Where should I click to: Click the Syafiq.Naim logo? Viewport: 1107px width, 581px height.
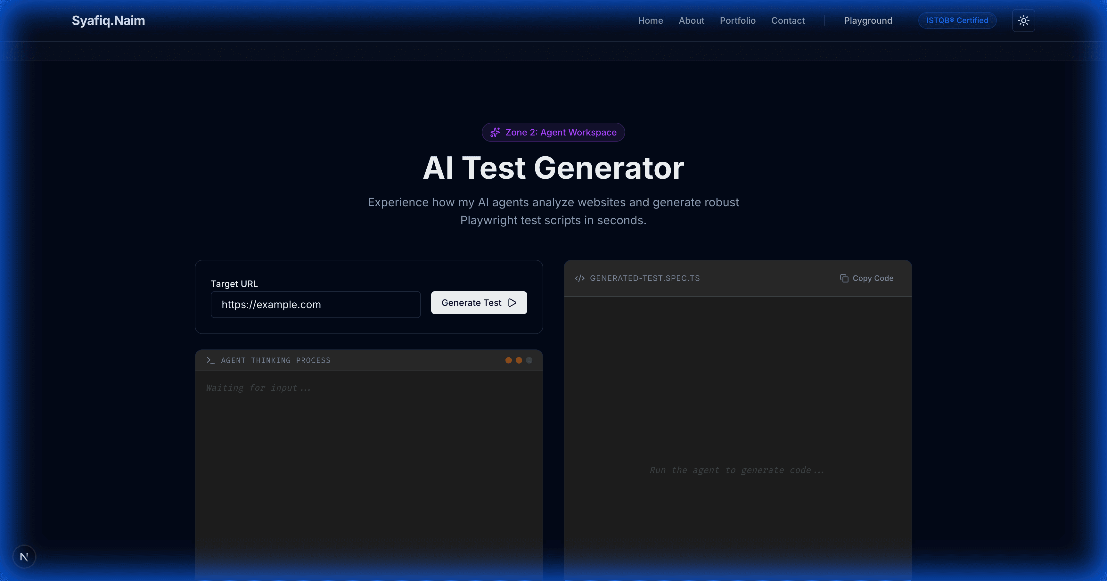(108, 20)
